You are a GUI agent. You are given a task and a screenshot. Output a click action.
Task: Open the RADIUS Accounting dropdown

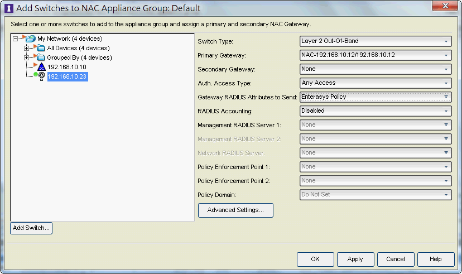pyautogui.click(x=376, y=111)
